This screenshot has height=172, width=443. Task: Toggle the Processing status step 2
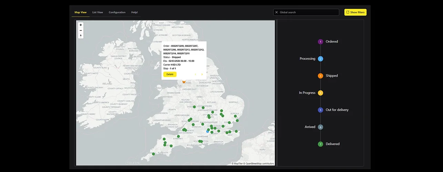(320, 59)
